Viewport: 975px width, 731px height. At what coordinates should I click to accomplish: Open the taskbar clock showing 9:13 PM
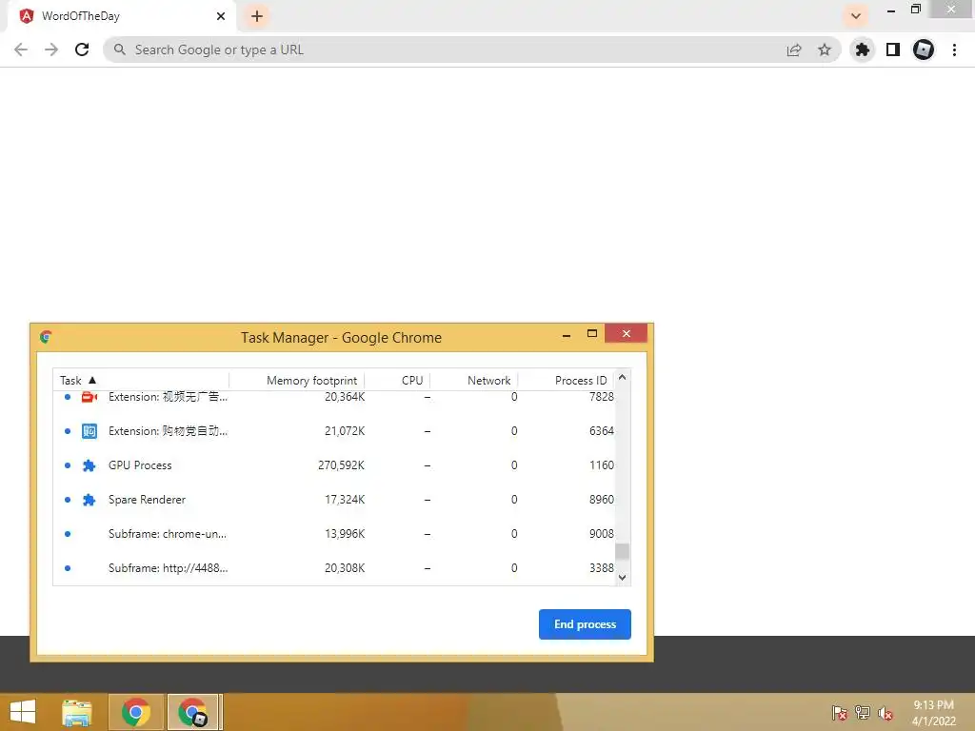[x=933, y=713]
